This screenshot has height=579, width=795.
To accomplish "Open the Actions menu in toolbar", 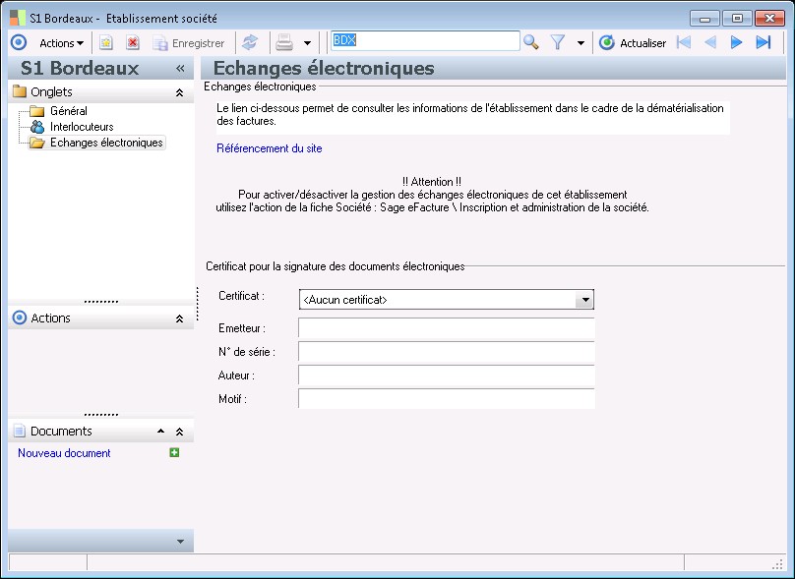I will click(61, 43).
